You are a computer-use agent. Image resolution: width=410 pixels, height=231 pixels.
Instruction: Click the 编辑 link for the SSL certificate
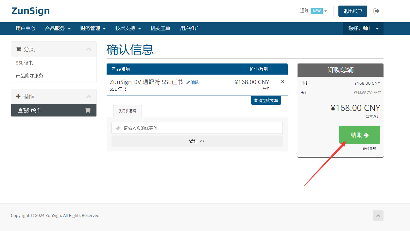193,82
